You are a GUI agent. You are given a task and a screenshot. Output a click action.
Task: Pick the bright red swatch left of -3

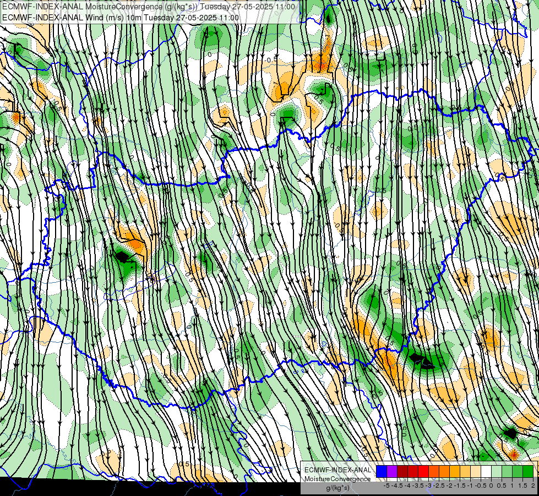coord(423,471)
